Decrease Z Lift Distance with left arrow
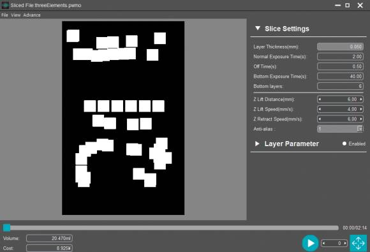 coord(320,100)
